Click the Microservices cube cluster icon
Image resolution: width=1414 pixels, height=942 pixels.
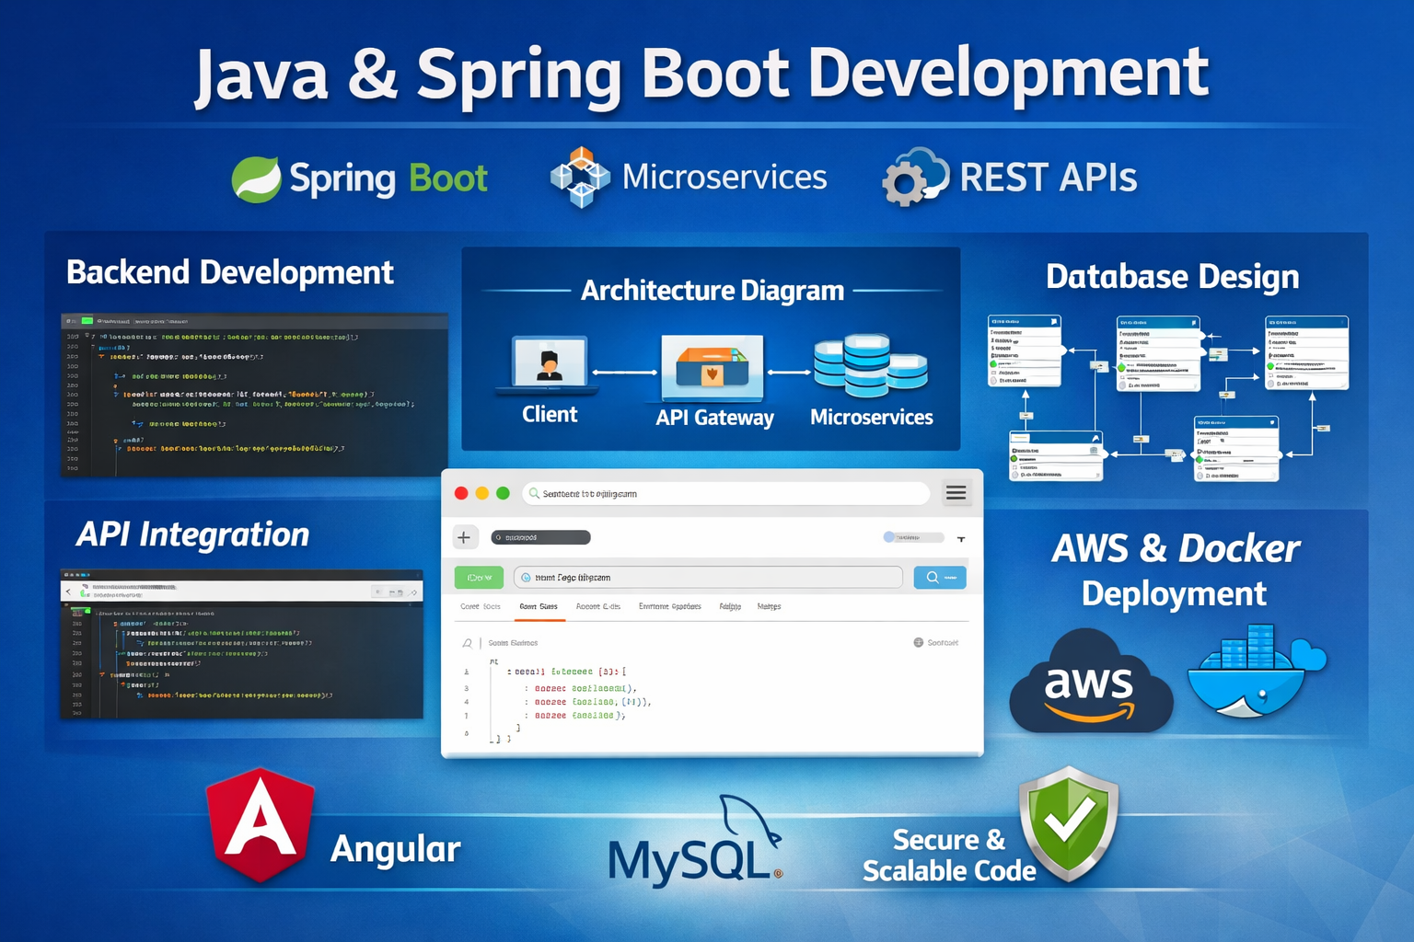(580, 177)
